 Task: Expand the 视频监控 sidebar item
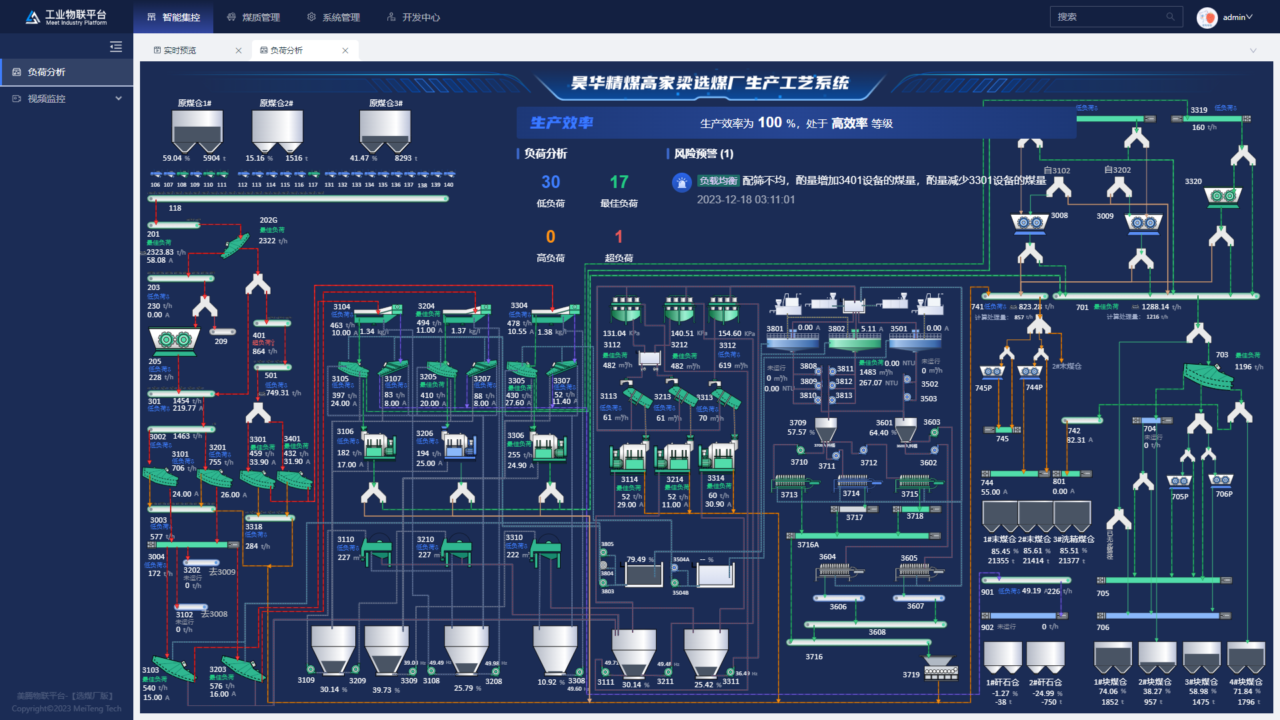coord(67,99)
